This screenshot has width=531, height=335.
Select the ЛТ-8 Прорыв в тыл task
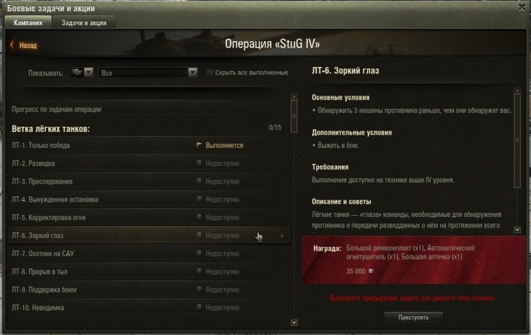coord(149,271)
